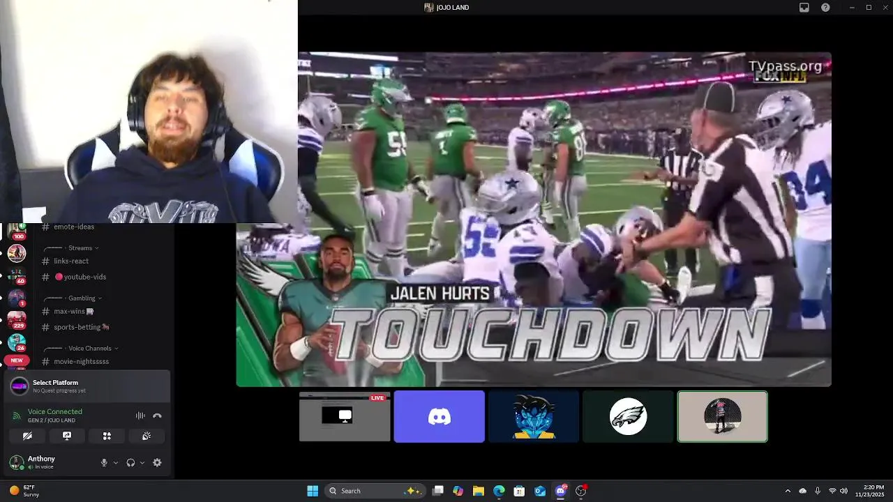Click the microphone tray icon
This screenshot has width=893, height=502.
coord(817,491)
